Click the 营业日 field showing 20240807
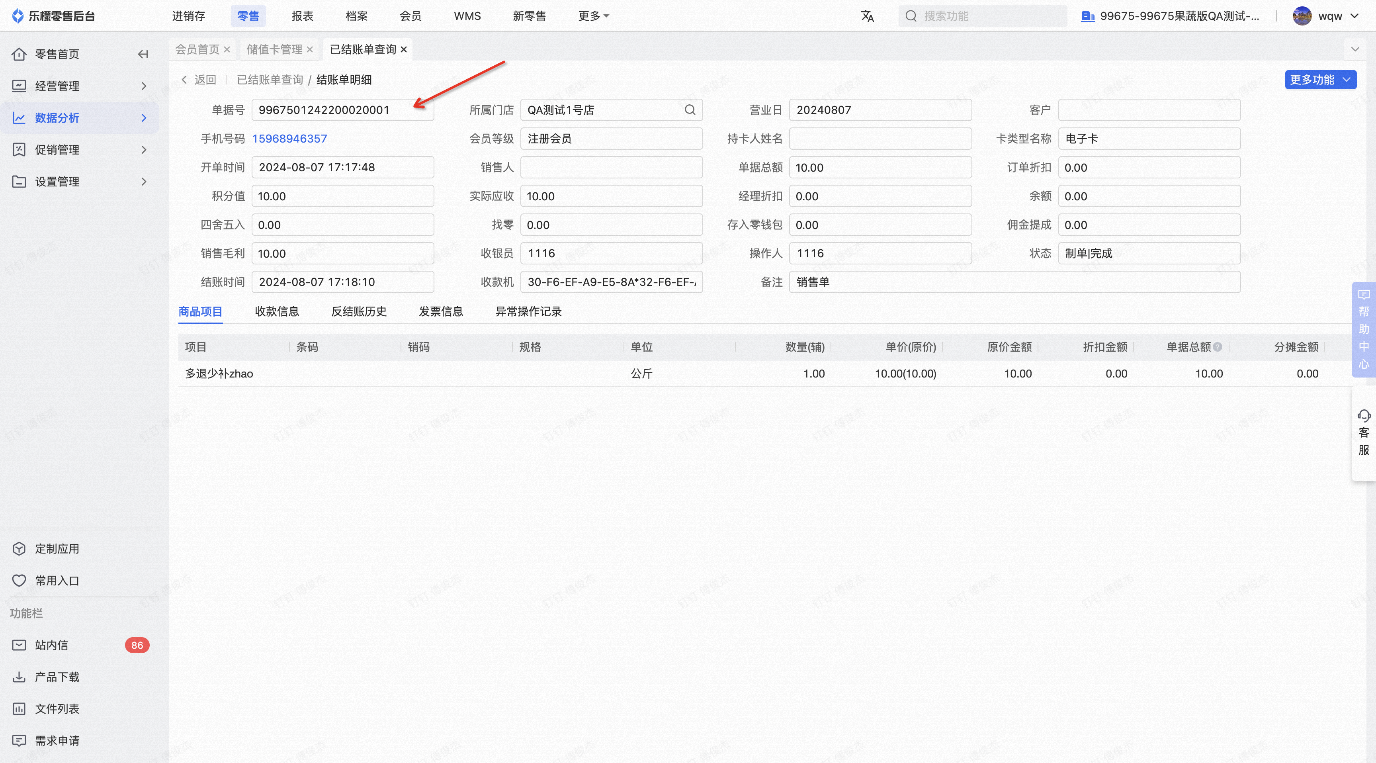1376x763 pixels. pos(880,110)
